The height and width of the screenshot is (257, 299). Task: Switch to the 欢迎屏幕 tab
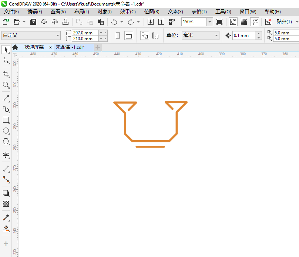[x=34, y=47]
